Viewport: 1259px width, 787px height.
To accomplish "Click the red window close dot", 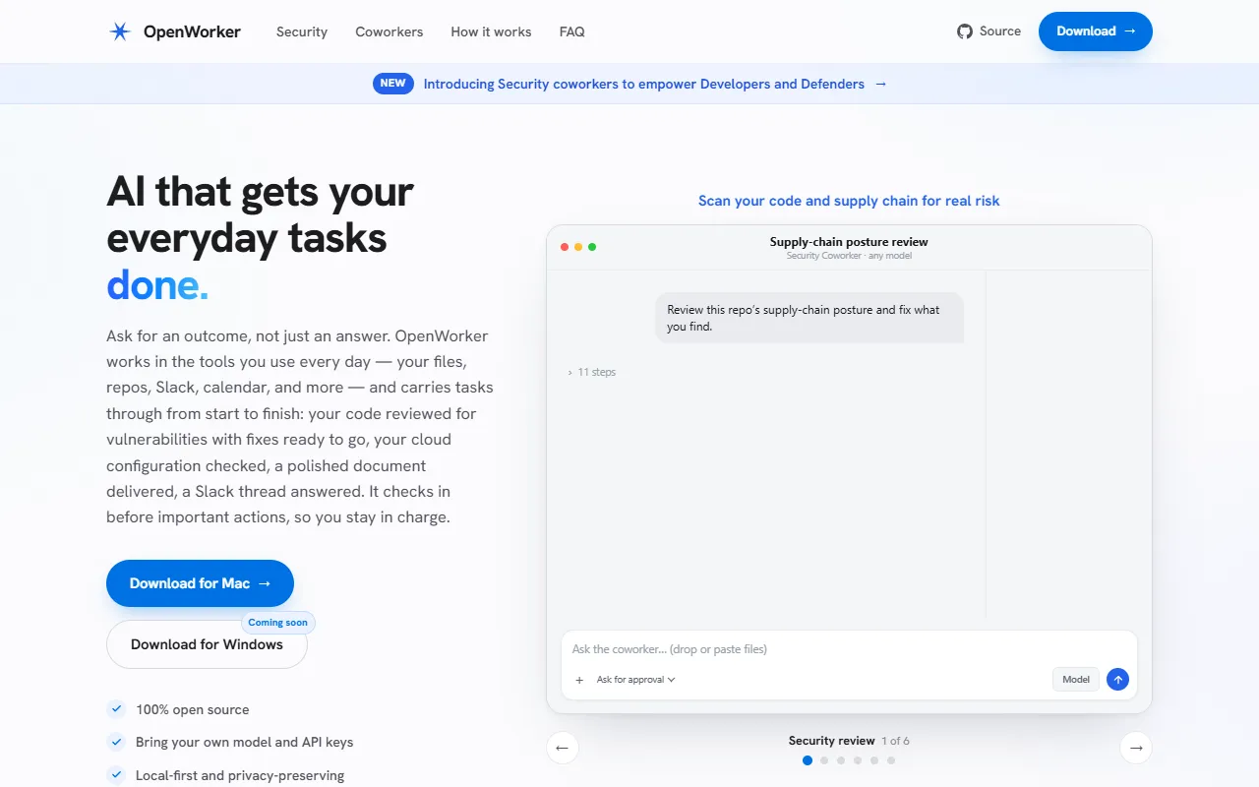I will (x=565, y=247).
